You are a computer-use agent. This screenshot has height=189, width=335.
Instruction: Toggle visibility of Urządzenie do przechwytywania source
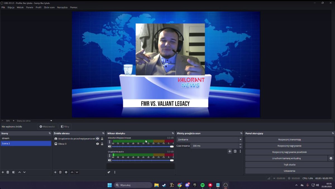tap(97, 139)
